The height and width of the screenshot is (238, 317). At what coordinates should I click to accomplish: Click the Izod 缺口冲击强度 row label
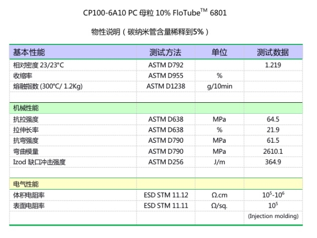(39, 162)
